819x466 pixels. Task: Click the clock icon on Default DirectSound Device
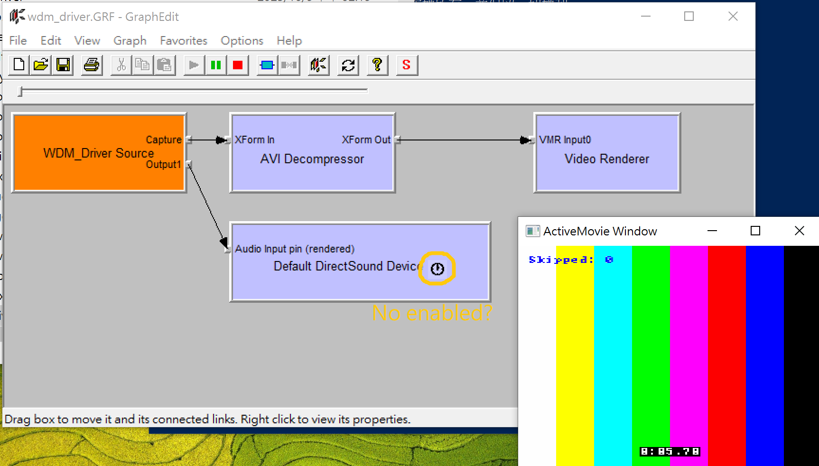click(x=437, y=269)
